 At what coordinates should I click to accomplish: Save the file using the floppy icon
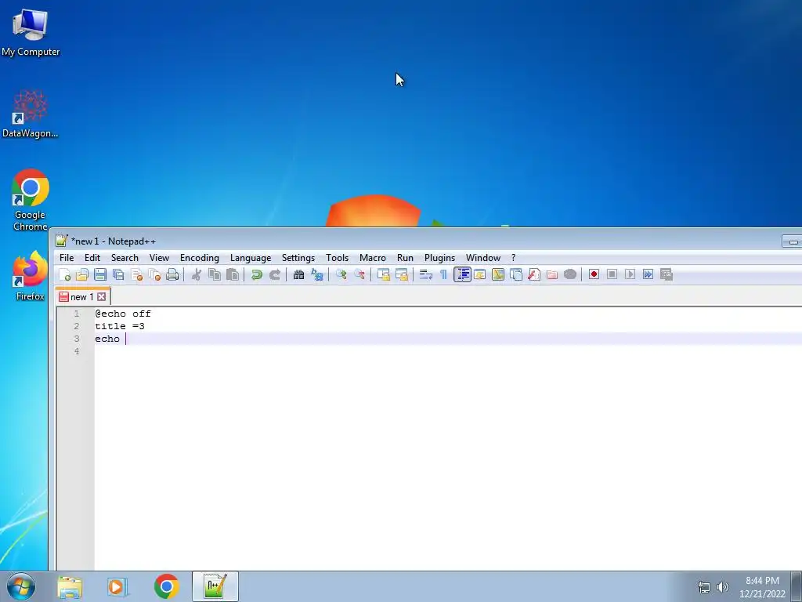(x=100, y=275)
